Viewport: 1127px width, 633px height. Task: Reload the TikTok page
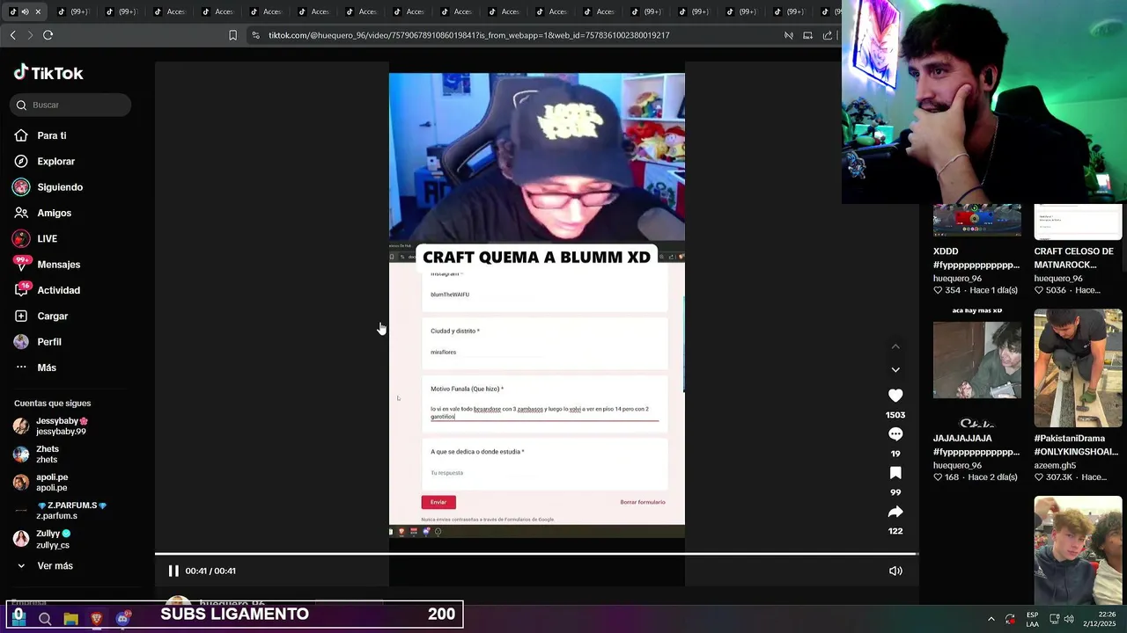coord(48,35)
